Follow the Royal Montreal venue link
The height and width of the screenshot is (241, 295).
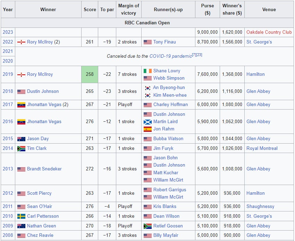coord(262,148)
